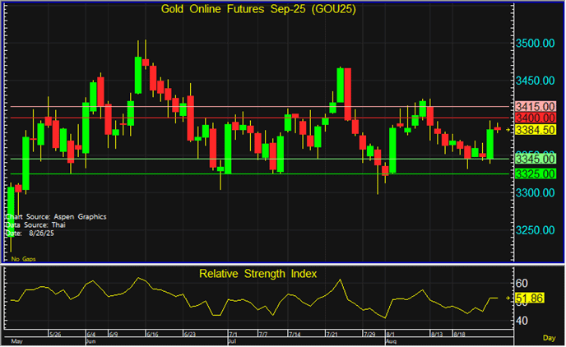Click the 6/16 date marker on the time axis

[x=152, y=334]
